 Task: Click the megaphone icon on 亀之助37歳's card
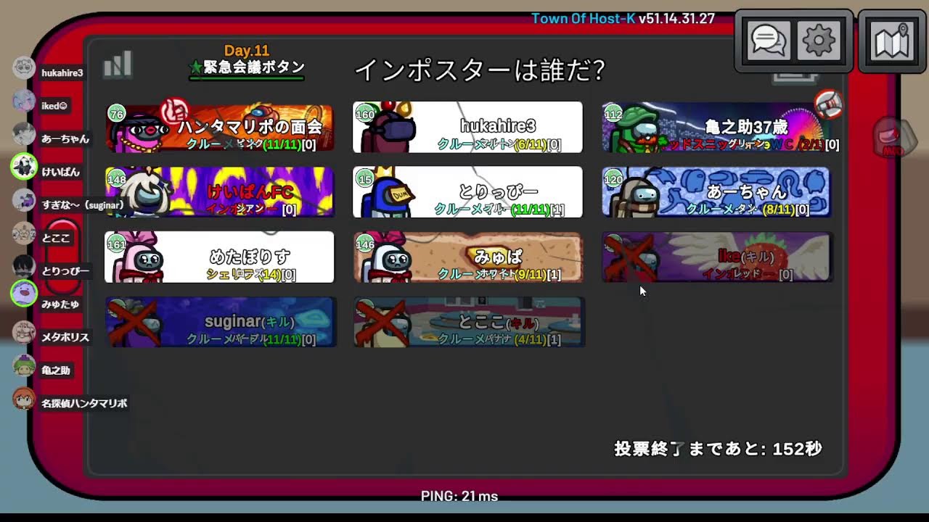828,104
